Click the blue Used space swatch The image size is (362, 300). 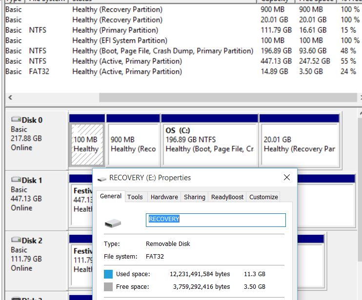point(108,274)
